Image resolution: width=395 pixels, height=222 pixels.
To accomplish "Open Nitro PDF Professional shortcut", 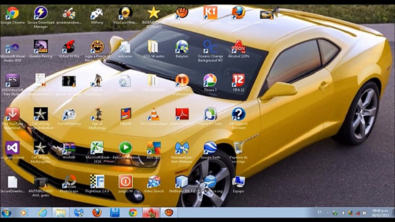I will coord(182,80).
